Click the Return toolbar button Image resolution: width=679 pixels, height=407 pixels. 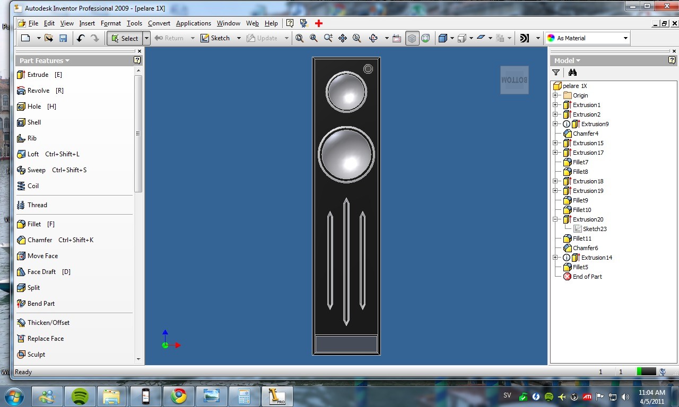pyautogui.click(x=169, y=38)
